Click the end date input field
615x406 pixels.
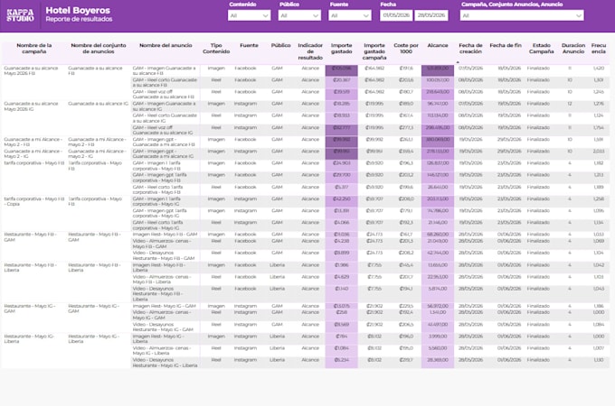pyautogui.click(x=431, y=15)
